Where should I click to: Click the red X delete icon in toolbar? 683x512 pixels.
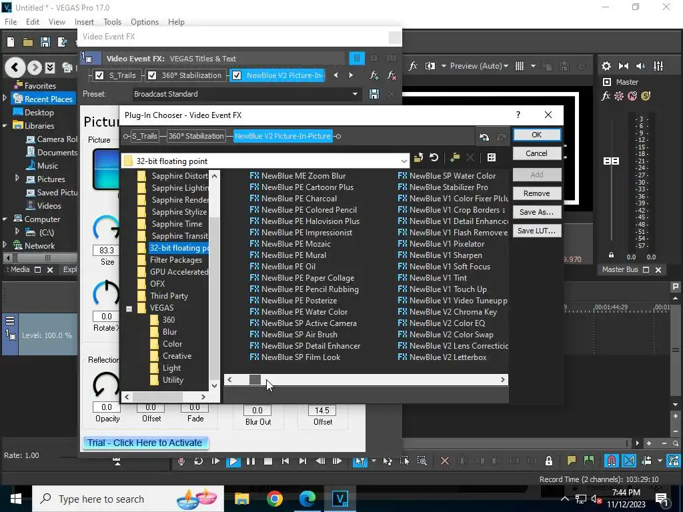[445, 461]
